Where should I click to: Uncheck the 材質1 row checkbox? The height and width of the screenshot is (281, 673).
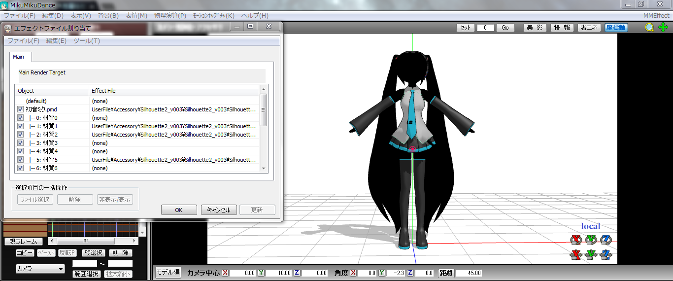20,126
